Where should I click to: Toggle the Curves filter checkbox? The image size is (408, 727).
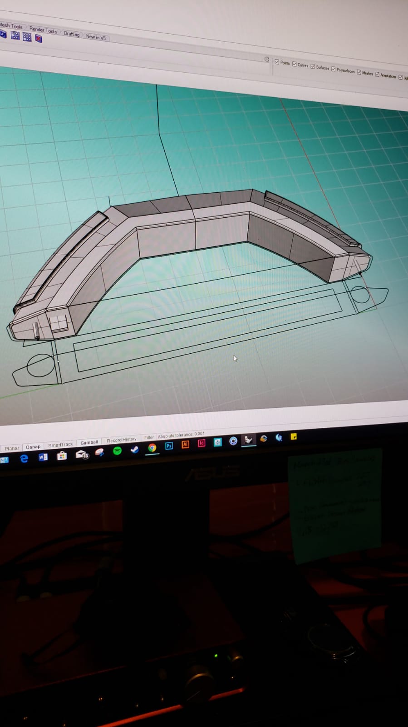(x=295, y=64)
